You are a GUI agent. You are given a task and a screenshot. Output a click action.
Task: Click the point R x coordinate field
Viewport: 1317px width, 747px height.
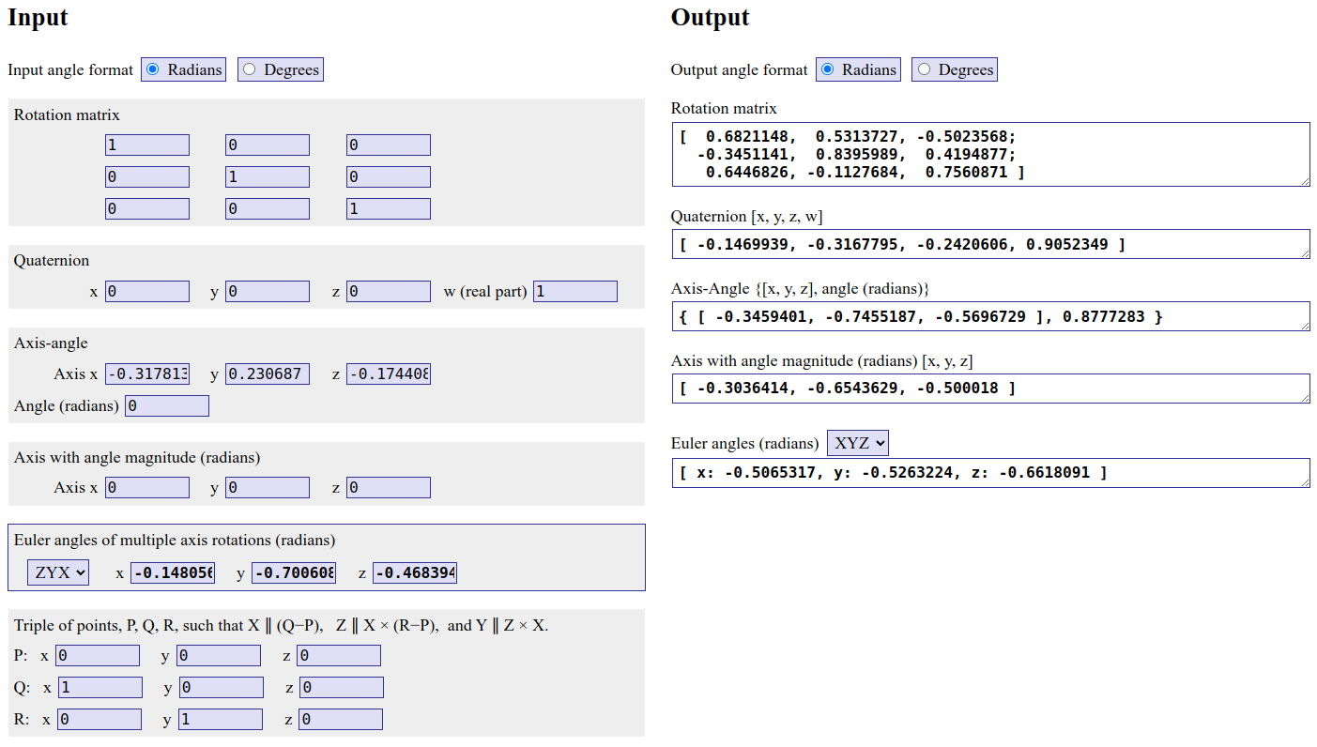click(x=100, y=719)
